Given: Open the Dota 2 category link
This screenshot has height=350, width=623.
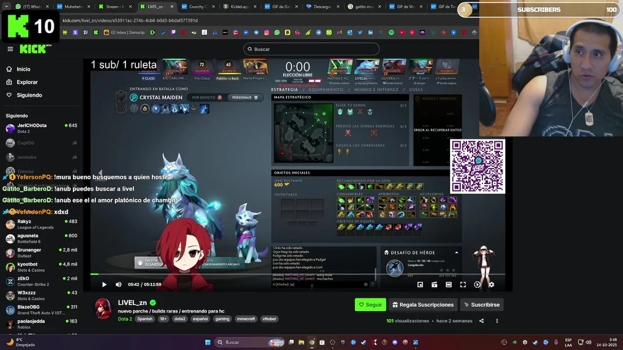Looking at the screenshot, I should click(x=125, y=319).
